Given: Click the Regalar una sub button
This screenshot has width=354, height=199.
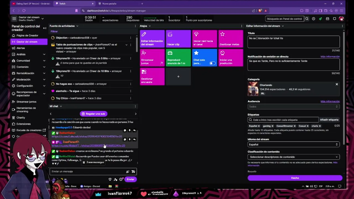Looking at the screenshot, I should pos(93,114).
